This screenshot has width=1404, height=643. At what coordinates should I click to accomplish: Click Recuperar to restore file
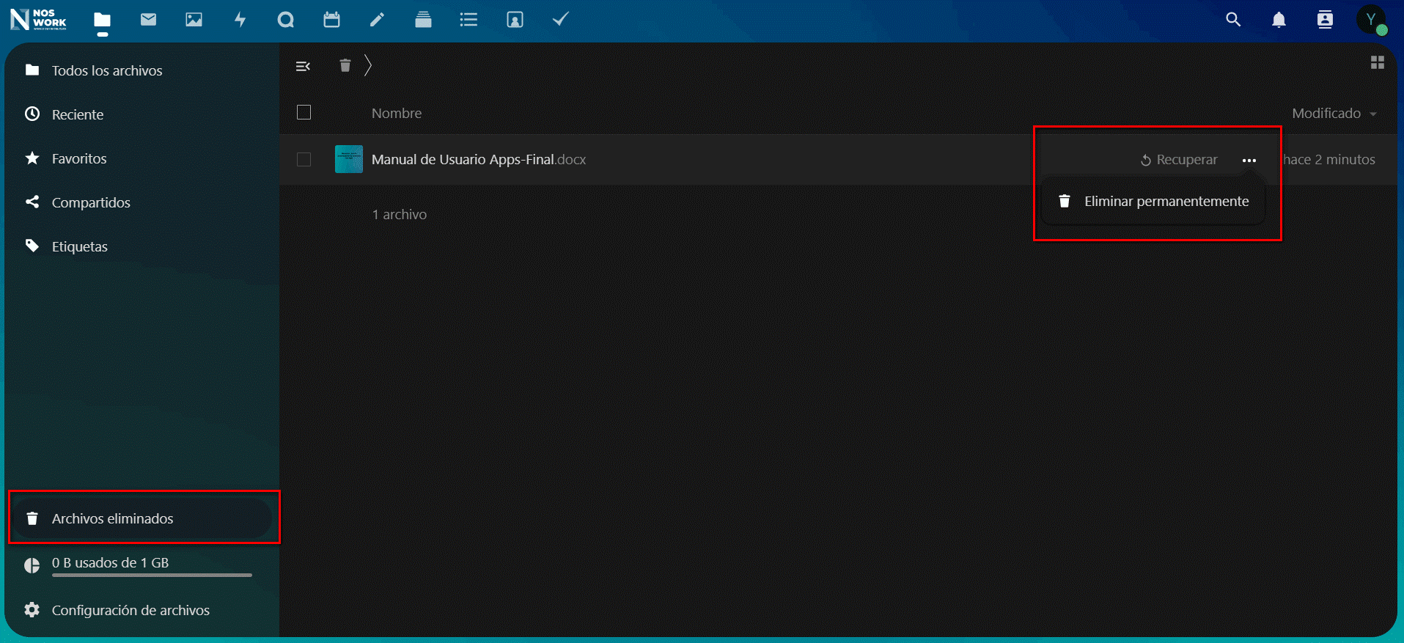tap(1178, 160)
